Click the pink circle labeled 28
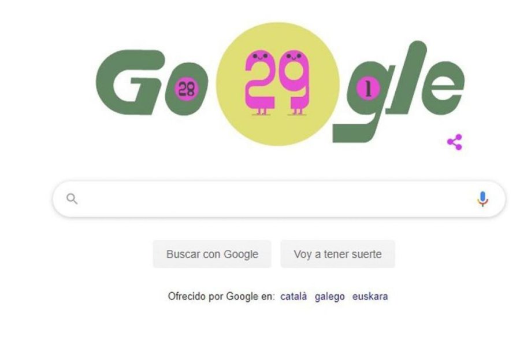520x347 pixels. [187, 89]
